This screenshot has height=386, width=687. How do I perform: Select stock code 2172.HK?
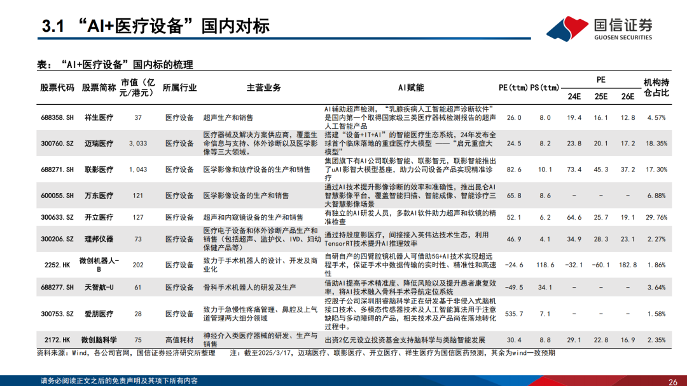tap(57, 340)
